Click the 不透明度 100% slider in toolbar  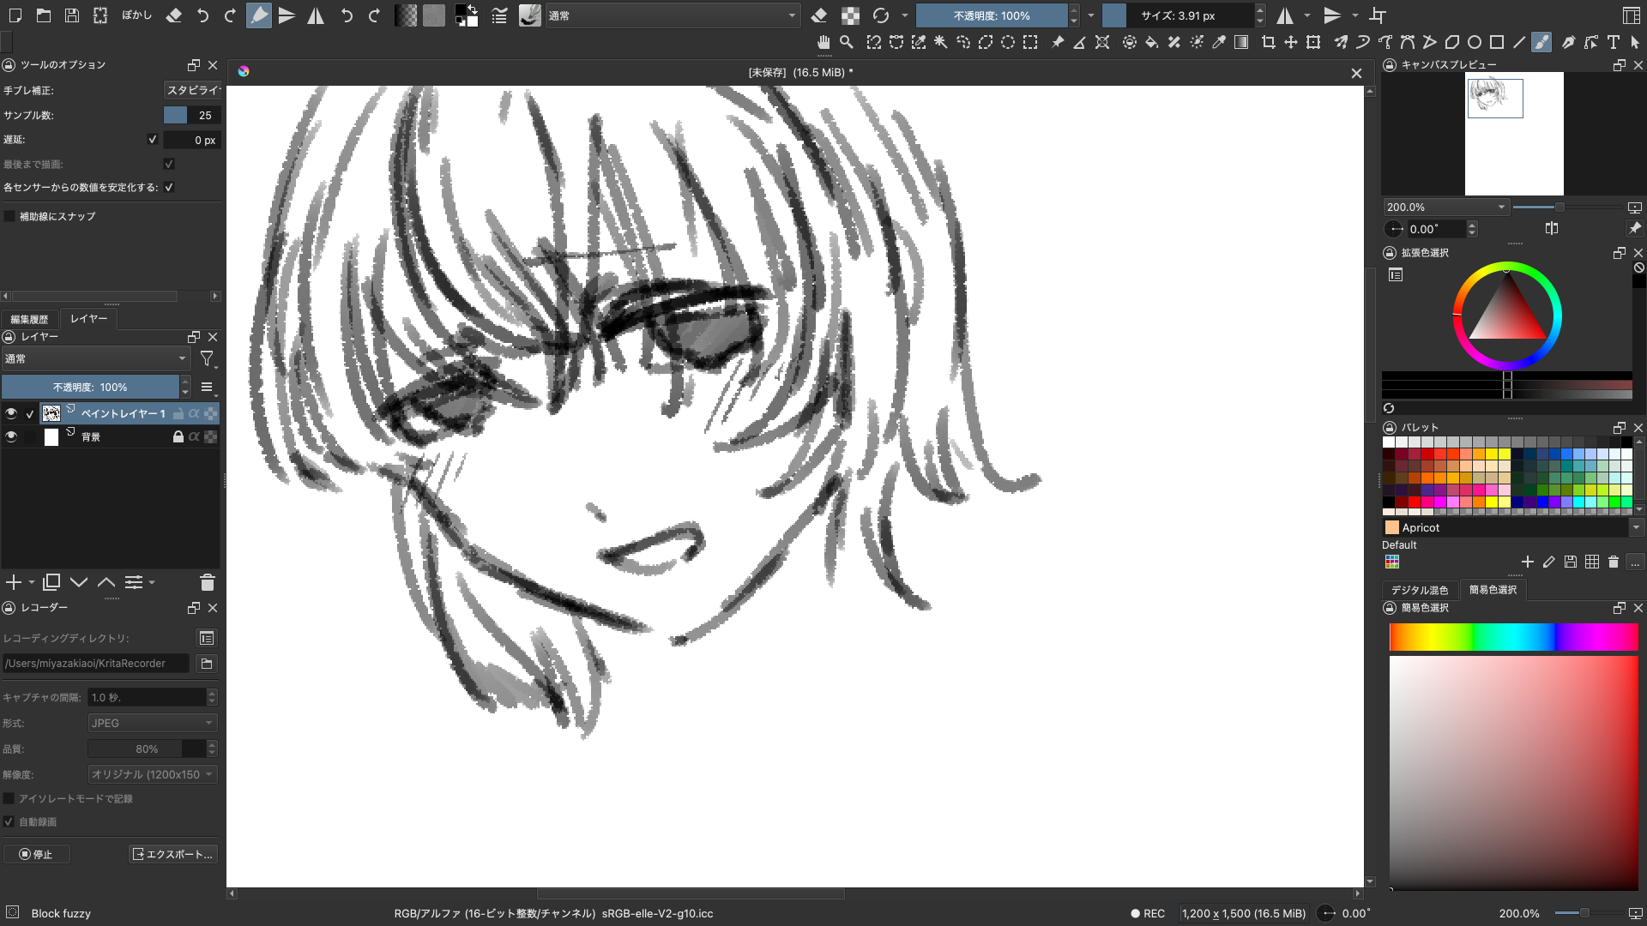point(991,15)
